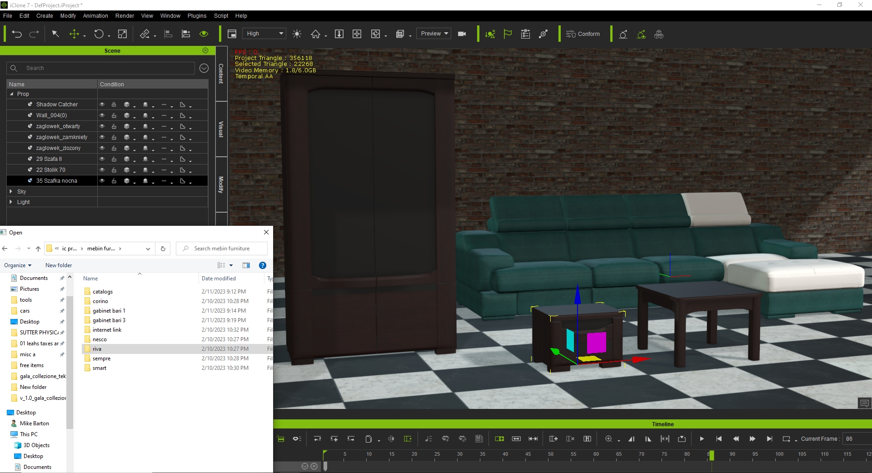This screenshot has width=872, height=473.
Task: Click the video camera record icon
Action: 462,34
